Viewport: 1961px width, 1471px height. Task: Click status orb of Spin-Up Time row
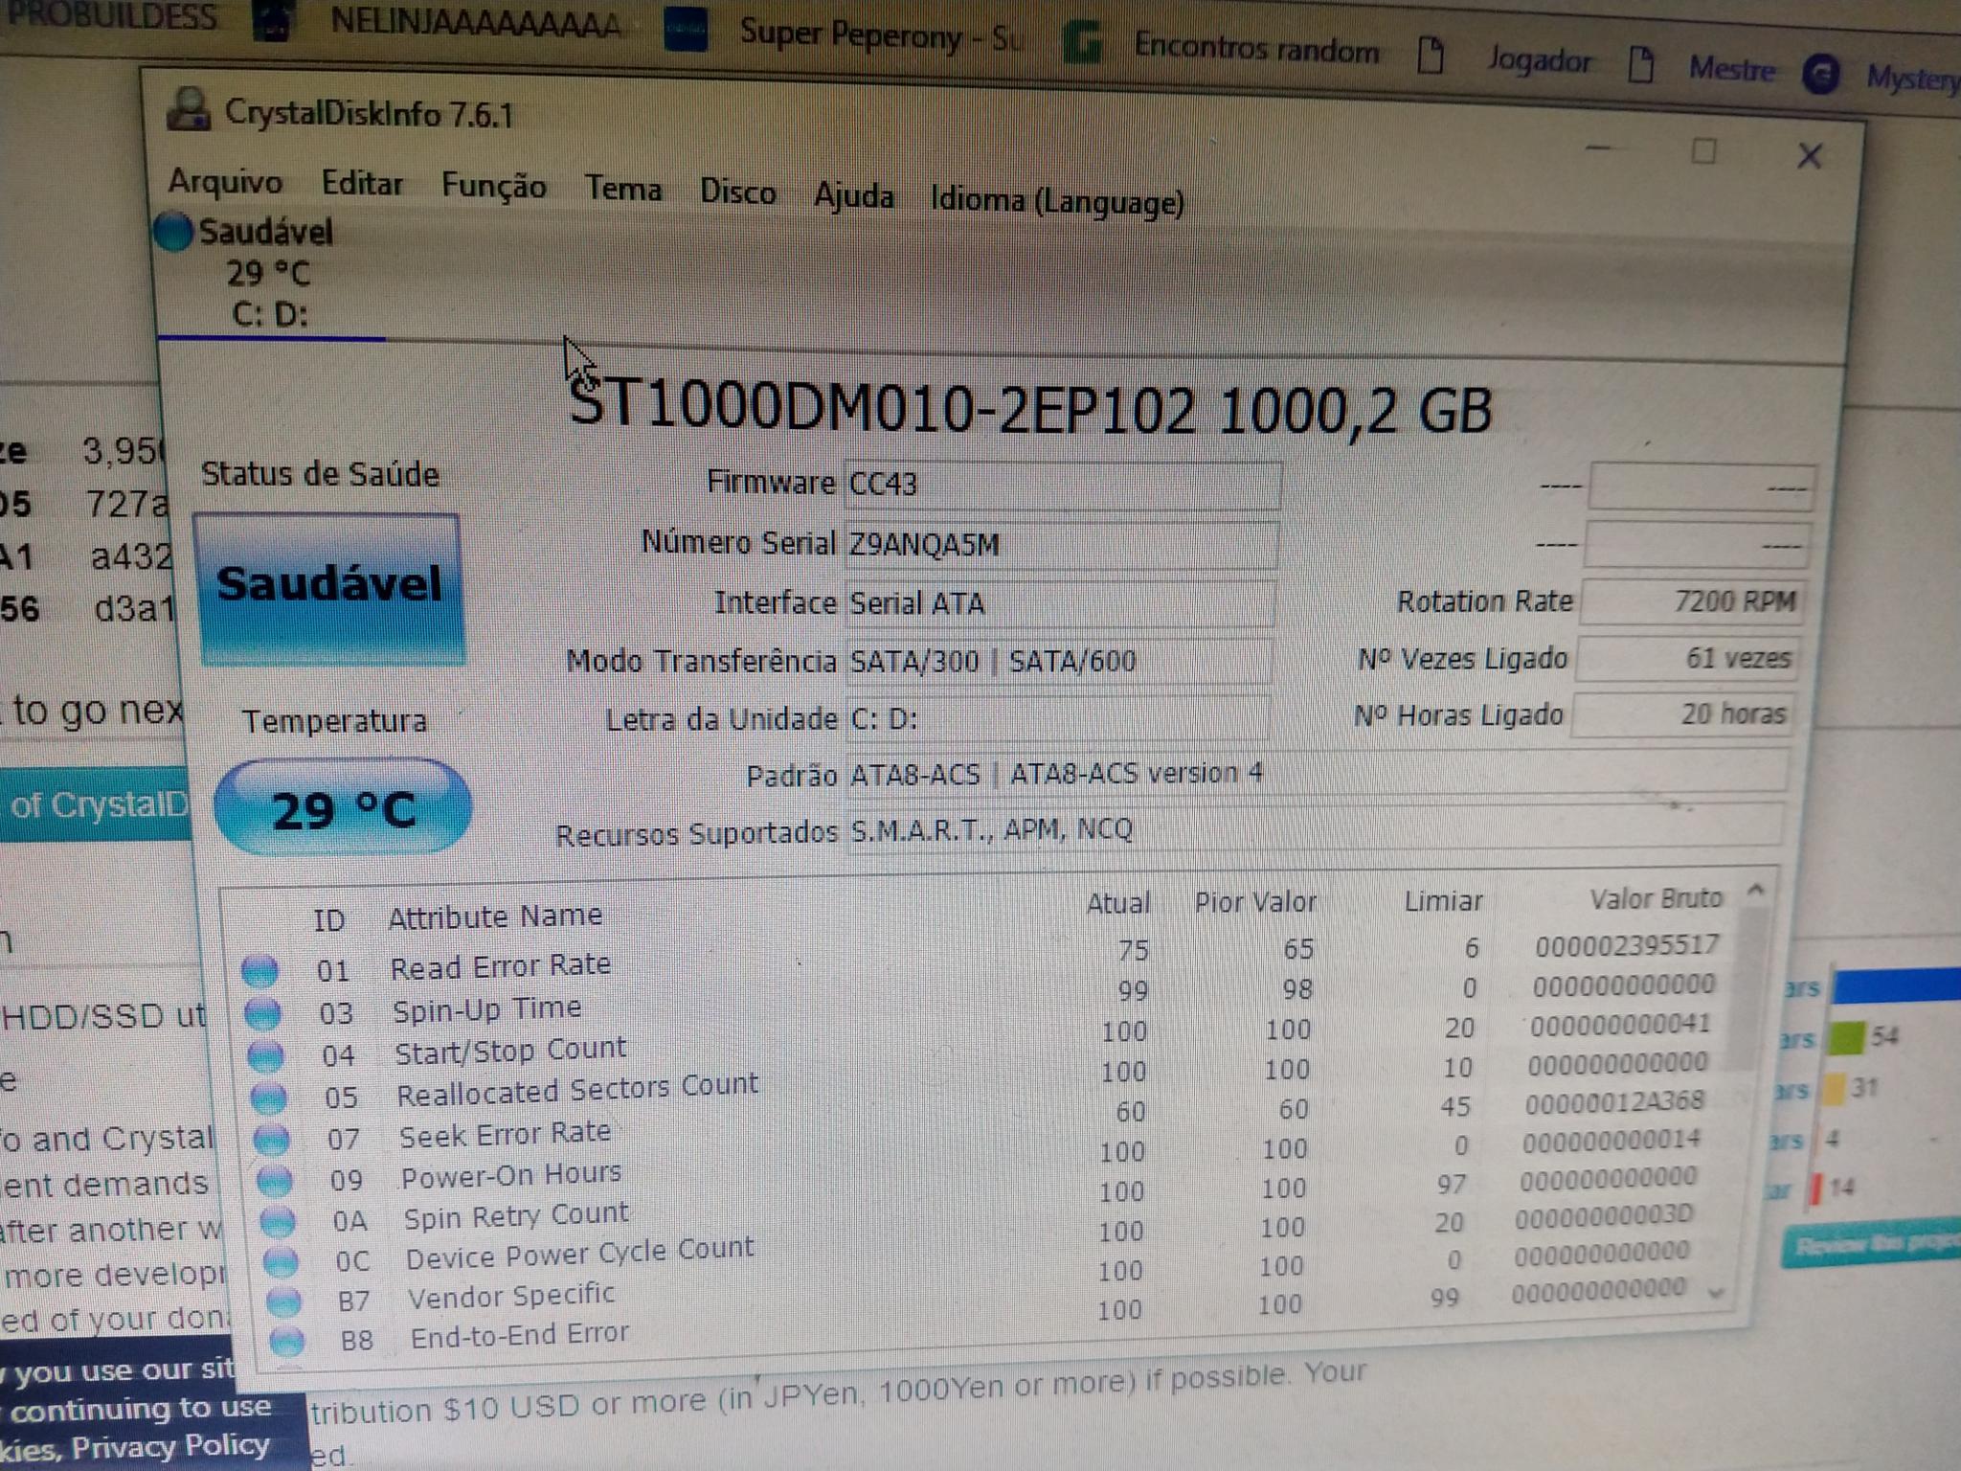pyautogui.click(x=262, y=1012)
